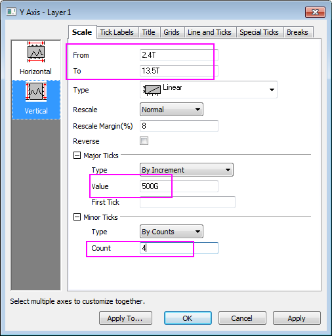Open the Rescale Normal dropdown
The width and height of the screenshot is (332, 336).
coord(171,110)
